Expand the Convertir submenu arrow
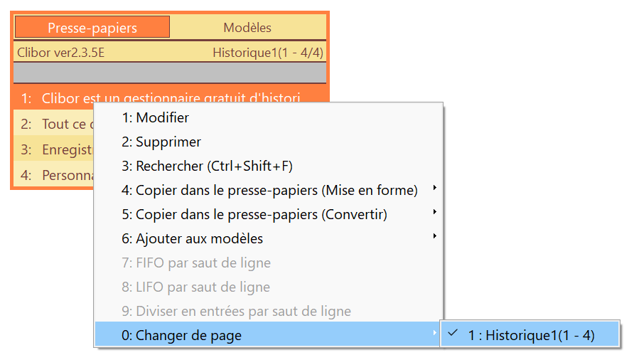 tap(435, 212)
